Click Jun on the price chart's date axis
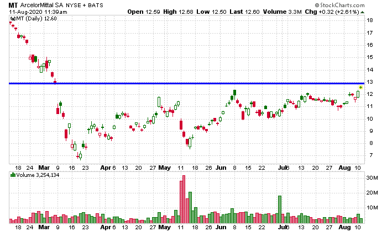This screenshot has height=232, width=387. [221, 168]
